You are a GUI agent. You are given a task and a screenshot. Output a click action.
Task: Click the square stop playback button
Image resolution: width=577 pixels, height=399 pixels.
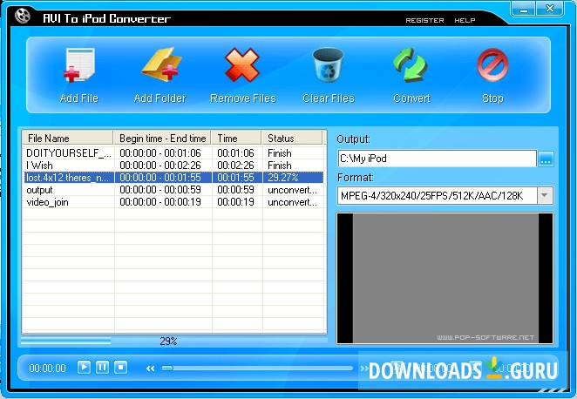(x=121, y=368)
